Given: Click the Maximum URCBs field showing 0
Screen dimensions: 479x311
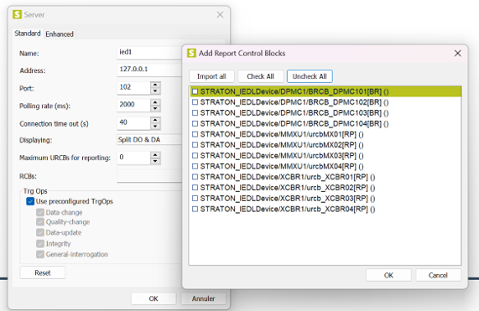Looking at the screenshot, I should click(134, 158).
